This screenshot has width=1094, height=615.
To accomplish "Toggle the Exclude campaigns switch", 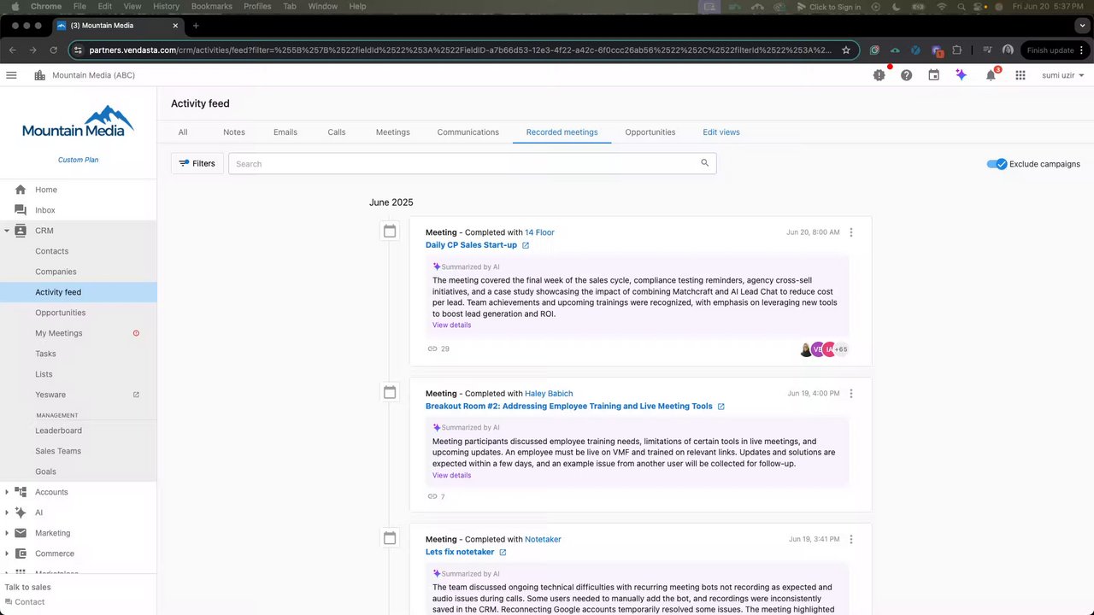I will [997, 164].
